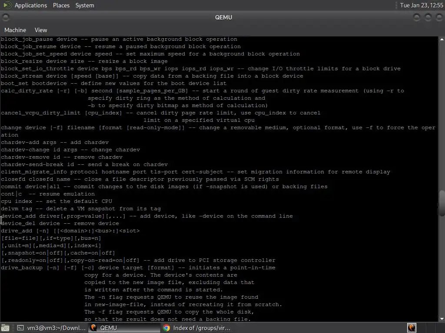Viewport: 445px width, 333px height.
Task: Click the distro logo icon beside Applications
Action: [7, 5]
